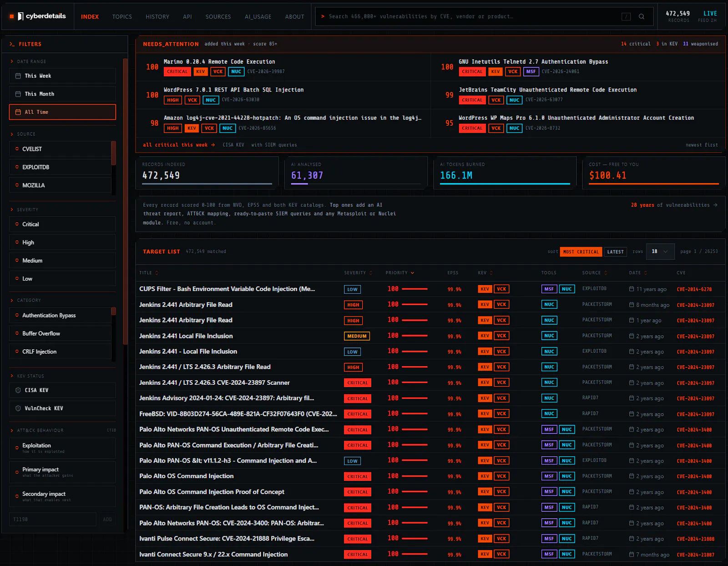Image resolution: width=728 pixels, height=566 pixels.
Task: Click sort arrows icon beside TITLE column
Action: tap(157, 273)
